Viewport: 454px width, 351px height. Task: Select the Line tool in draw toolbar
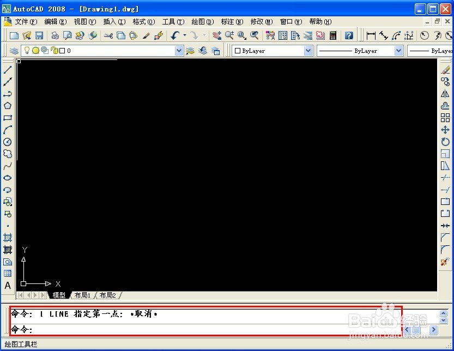pyautogui.click(x=8, y=70)
